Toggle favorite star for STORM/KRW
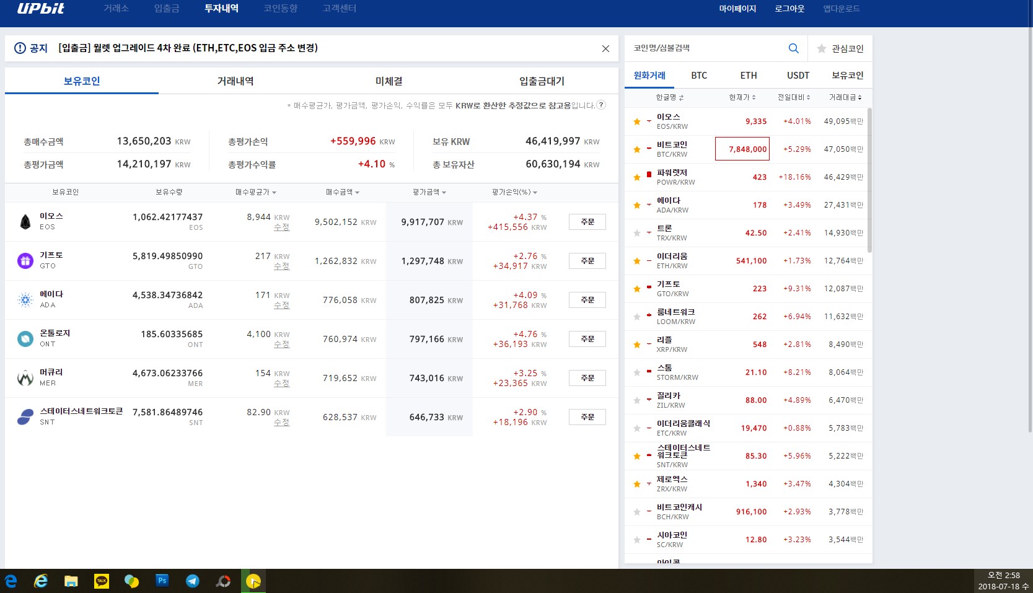This screenshot has height=593, width=1033. (637, 372)
